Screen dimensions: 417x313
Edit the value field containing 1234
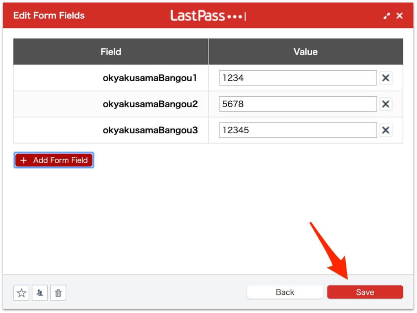[298, 78]
